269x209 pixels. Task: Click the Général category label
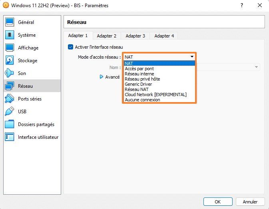tap(26, 22)
